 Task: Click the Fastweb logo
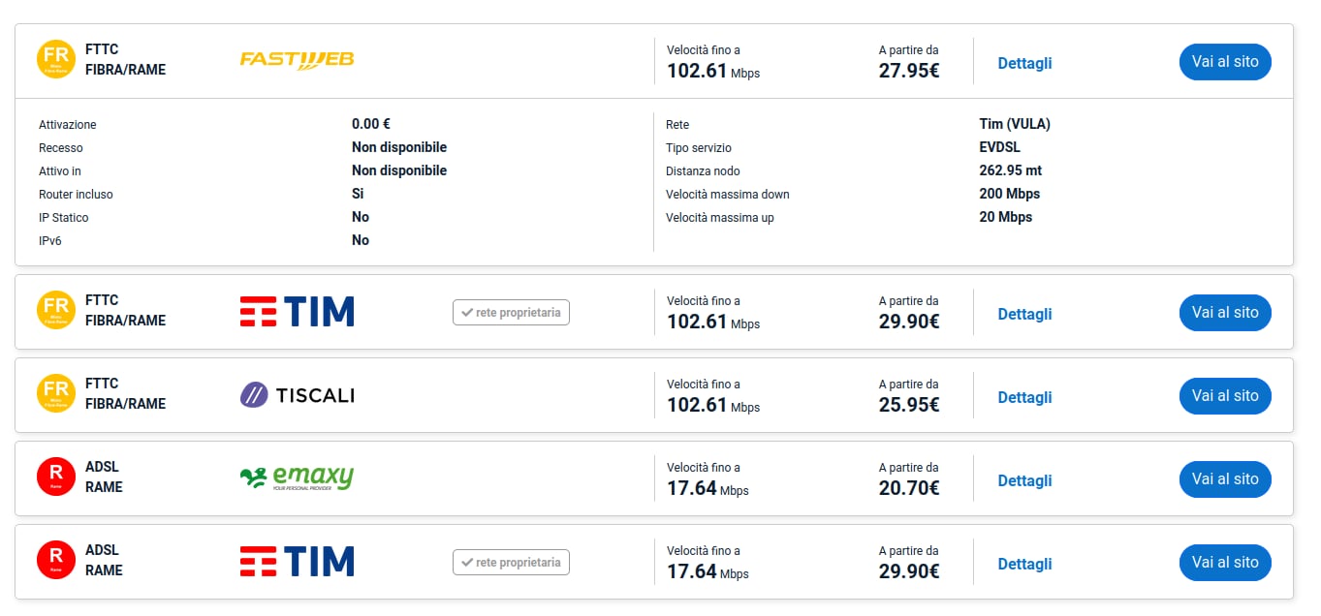click(297, 60)
